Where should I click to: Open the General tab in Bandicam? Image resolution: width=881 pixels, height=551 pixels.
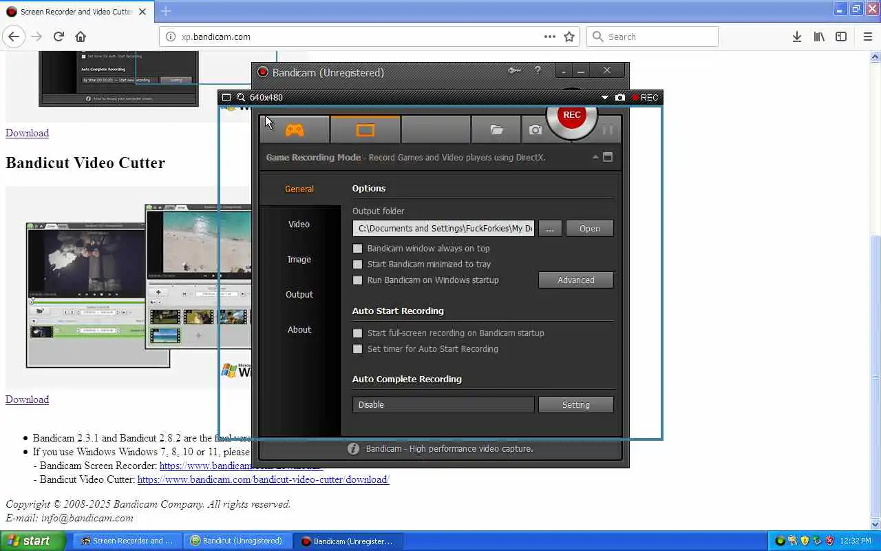[299, 189]
